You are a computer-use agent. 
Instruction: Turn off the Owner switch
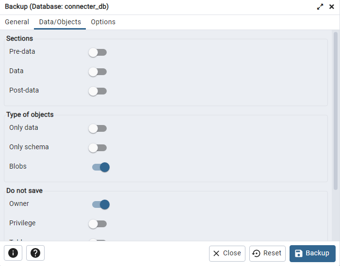[101, 204]
